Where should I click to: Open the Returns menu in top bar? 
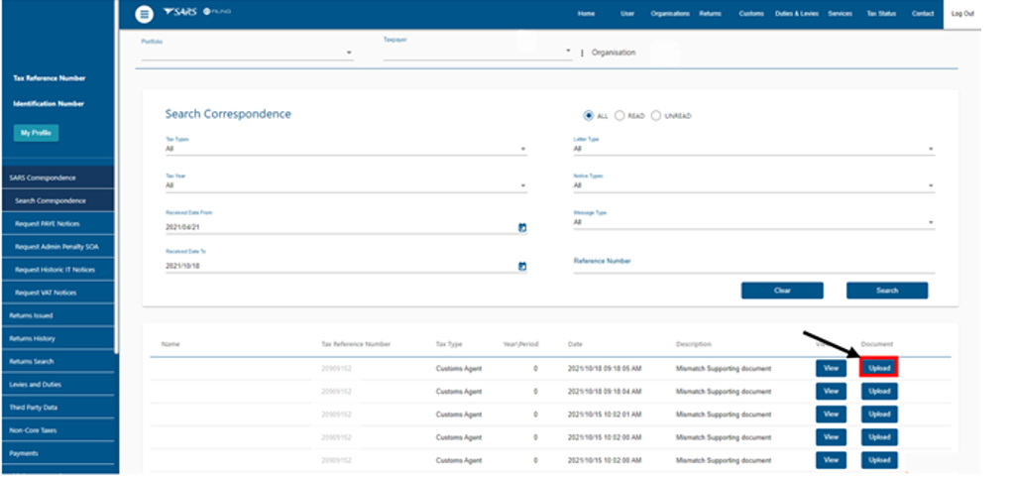[710, 14]
